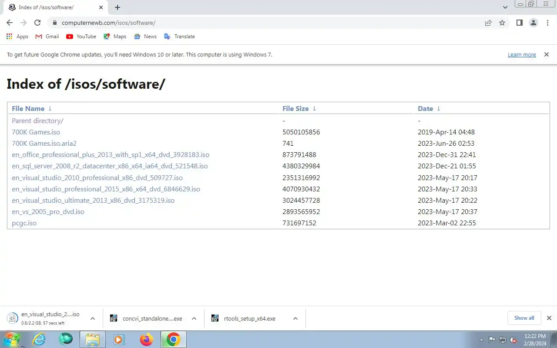
Task: View site information via the padlock icon
Action: coord(54,23)
